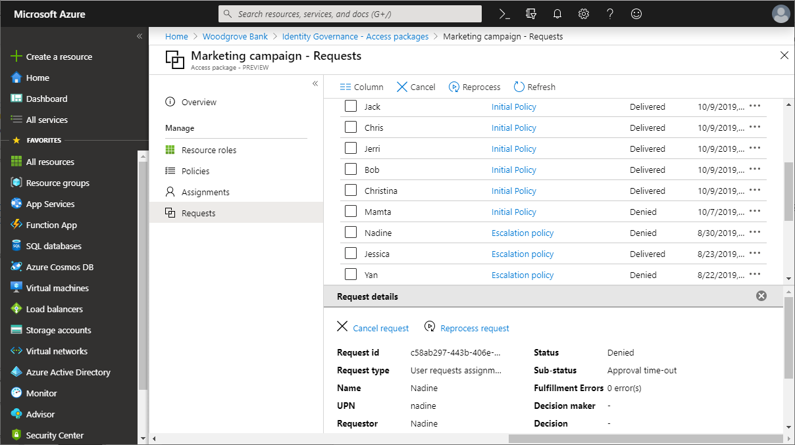This screenshot has width=795, height=445.
Task: Click the search resources input field
Action: 349,13
